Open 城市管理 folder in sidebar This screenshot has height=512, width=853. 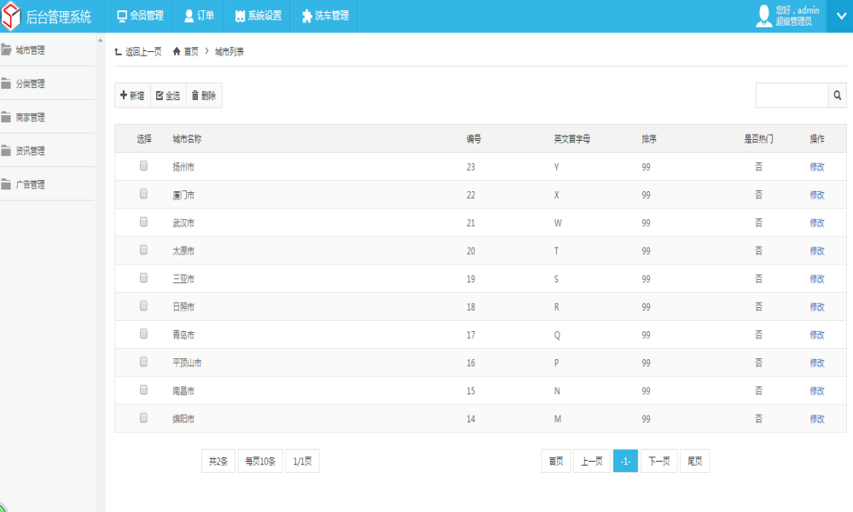coord(47,50)
